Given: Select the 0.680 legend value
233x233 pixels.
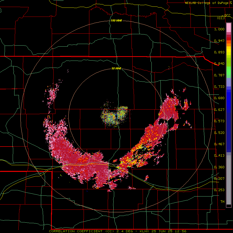Looking at the screenshot, I should [219, 98].
